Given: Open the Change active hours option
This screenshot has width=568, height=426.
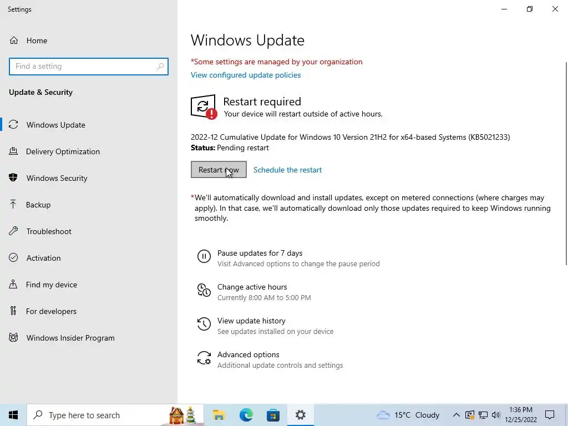Looking at the screenshot, I should click(254, 292).
